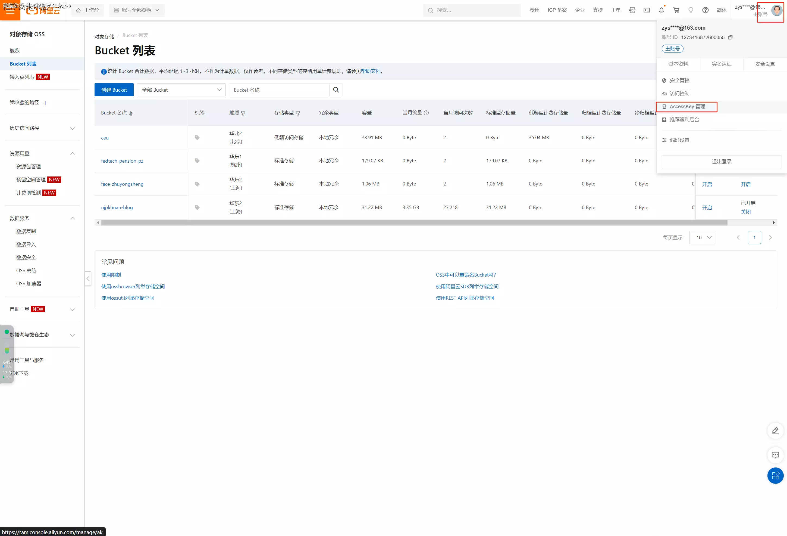Click the 退出登录 button
Screen dimensions: 787x536
(x=722, y=162)
